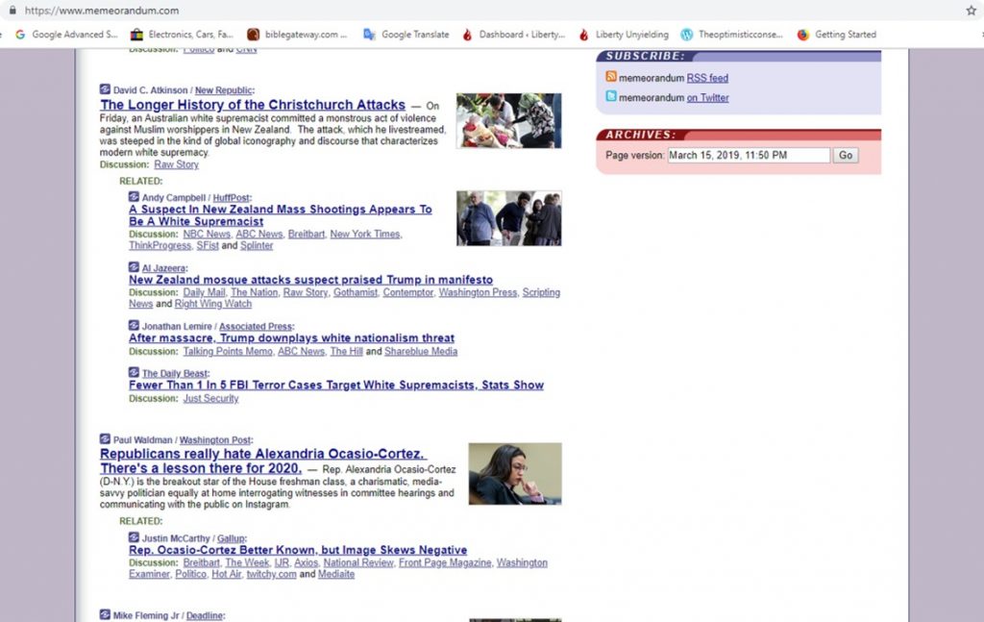Open the biblegateway.com bookmark
The width and height of the screenshot is (984, 622).
coord(297,35)
